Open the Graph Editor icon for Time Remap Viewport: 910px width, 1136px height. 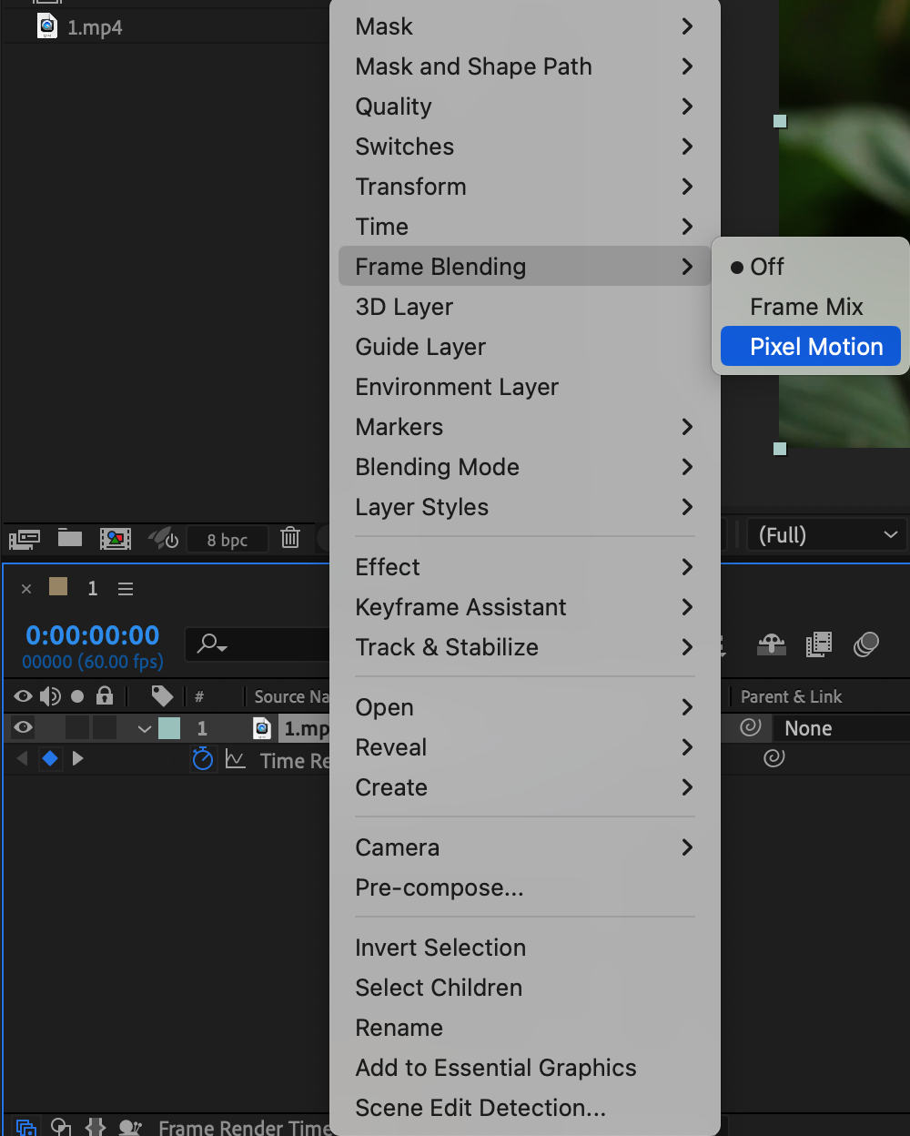(x=236, y=758)
